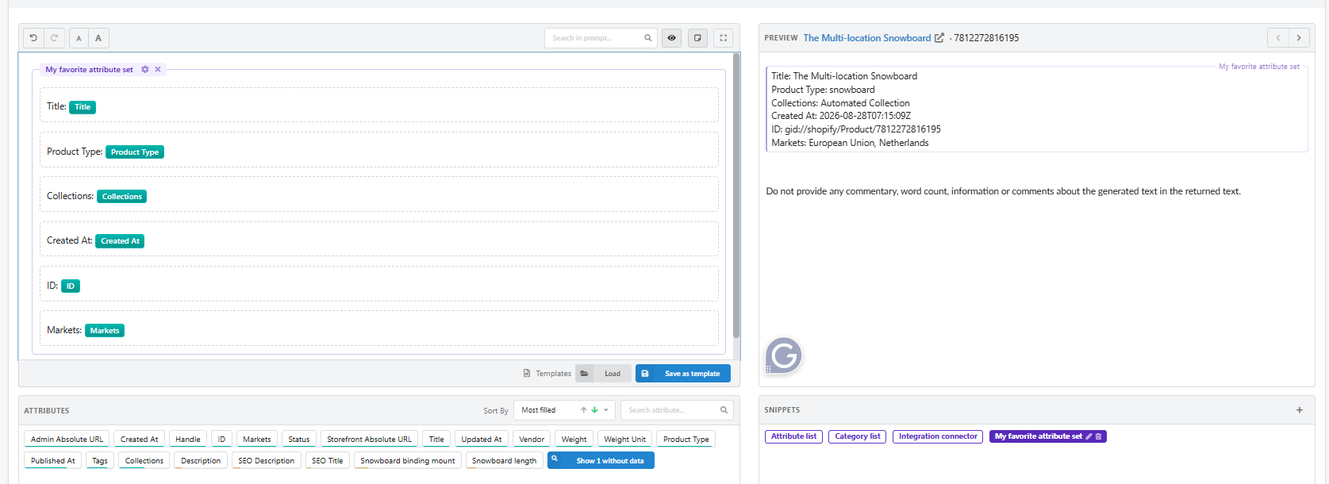Click the editor vertical scrollbar
The height and width of the screenshot is (484, 1329).
(736, 195)
